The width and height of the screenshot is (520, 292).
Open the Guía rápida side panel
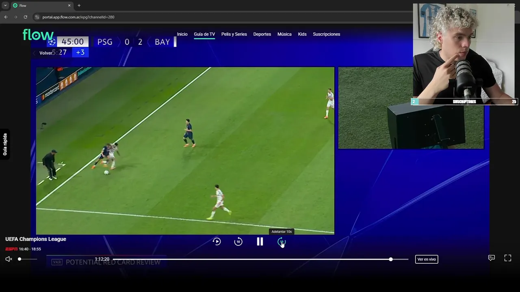click(x=5, y=144)
